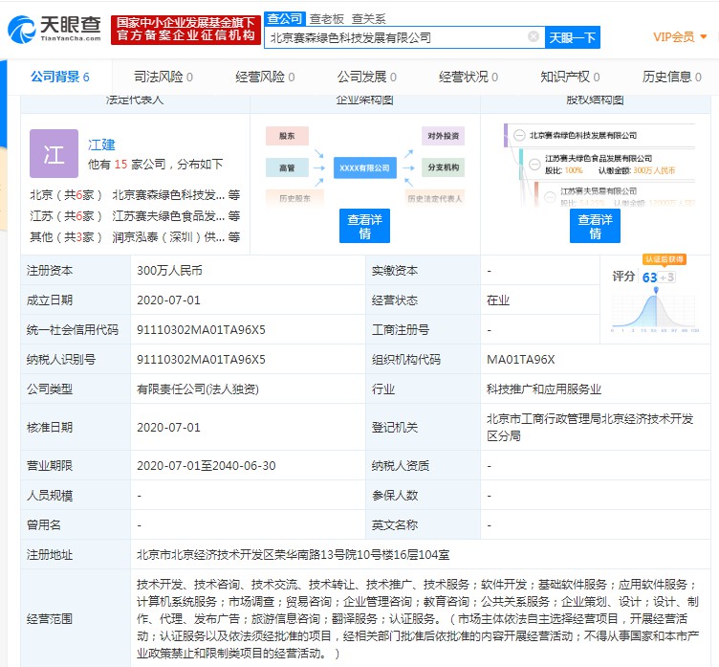The width and height of the screenshot is (719, 667).
Task: Open the 润京泓泰（深圳）供... company link
Action: 168,237
